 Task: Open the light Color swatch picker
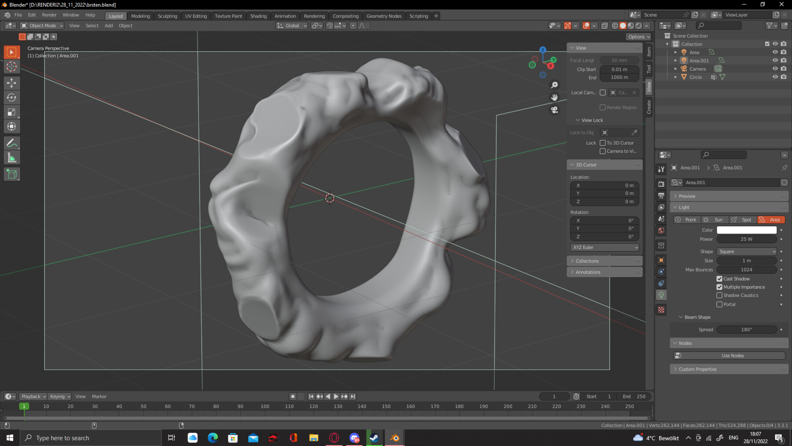click(x=746, y=229)
